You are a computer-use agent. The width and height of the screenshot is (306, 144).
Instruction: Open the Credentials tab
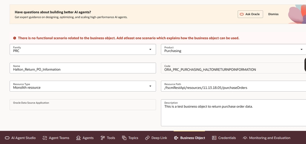click(x=224, y=138)
